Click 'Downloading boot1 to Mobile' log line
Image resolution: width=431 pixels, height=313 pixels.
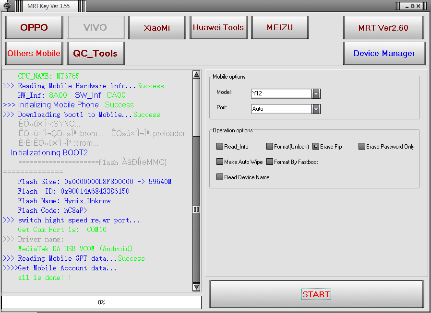(x=82, y=115)
